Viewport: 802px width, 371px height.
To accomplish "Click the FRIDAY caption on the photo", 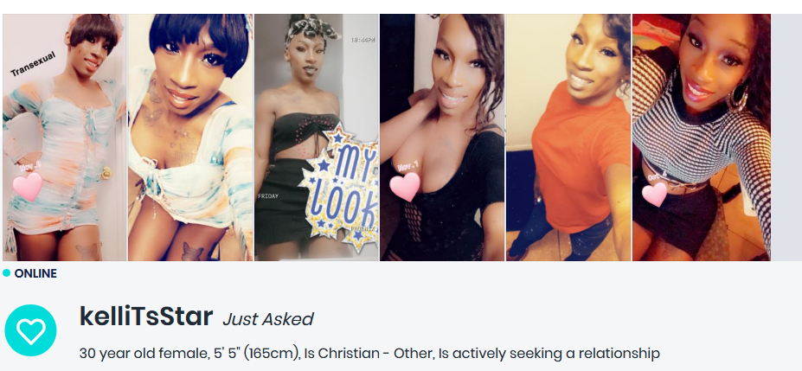I will pyautogui.click(x=268, y=196).
